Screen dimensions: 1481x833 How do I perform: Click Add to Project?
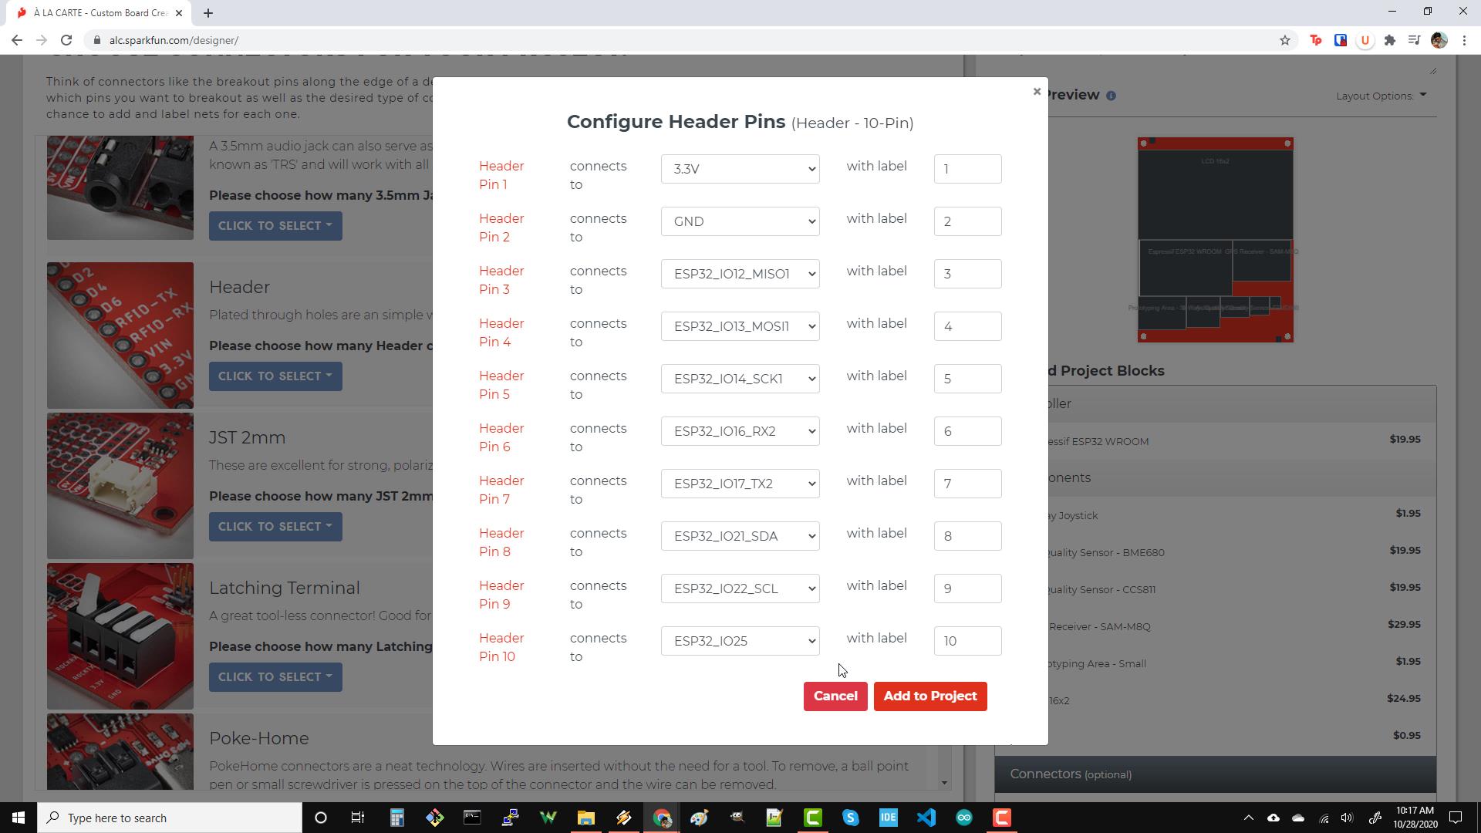(930, 696)
